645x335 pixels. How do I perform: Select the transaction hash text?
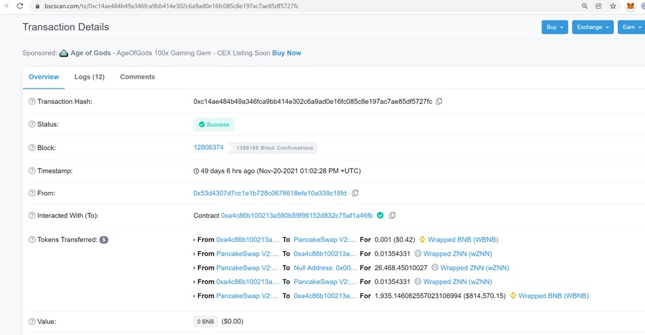(x=313, y=102)
